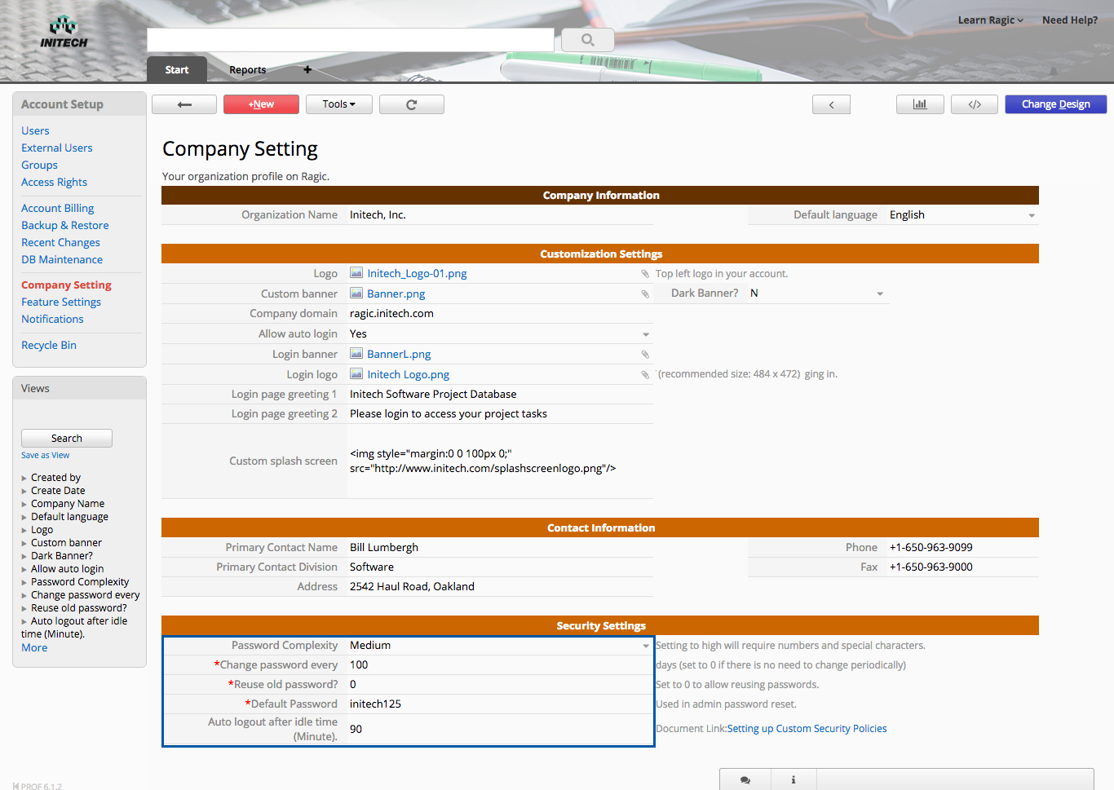
Task: Open Feature Settings in the sidebar
Action: [61, 302]
